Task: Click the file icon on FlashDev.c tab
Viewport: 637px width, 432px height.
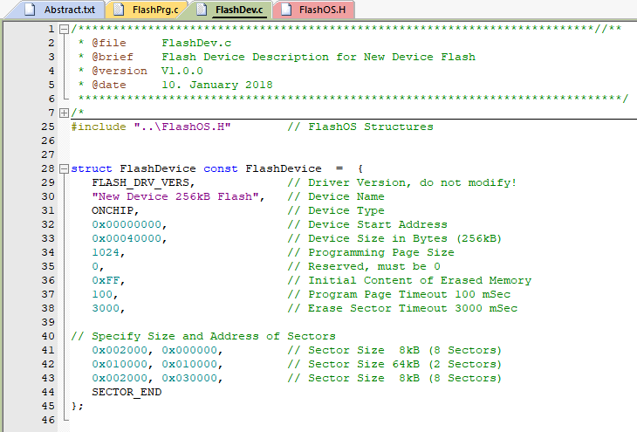Action: 202,10
